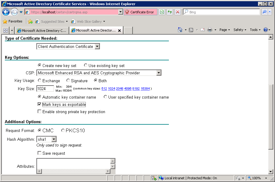Open Certificate Error security report

coord(140,12)
